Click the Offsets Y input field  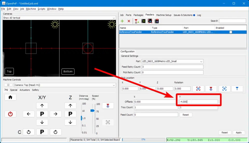(x=198, y=102)
